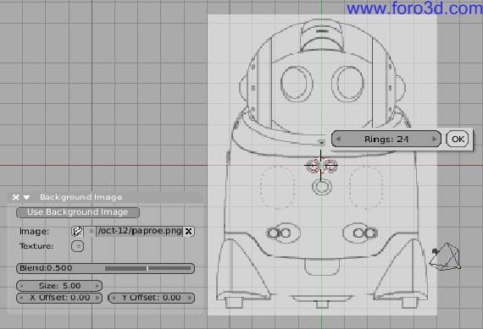Click the 3D cursor crosshair

(x=320, y=166)
